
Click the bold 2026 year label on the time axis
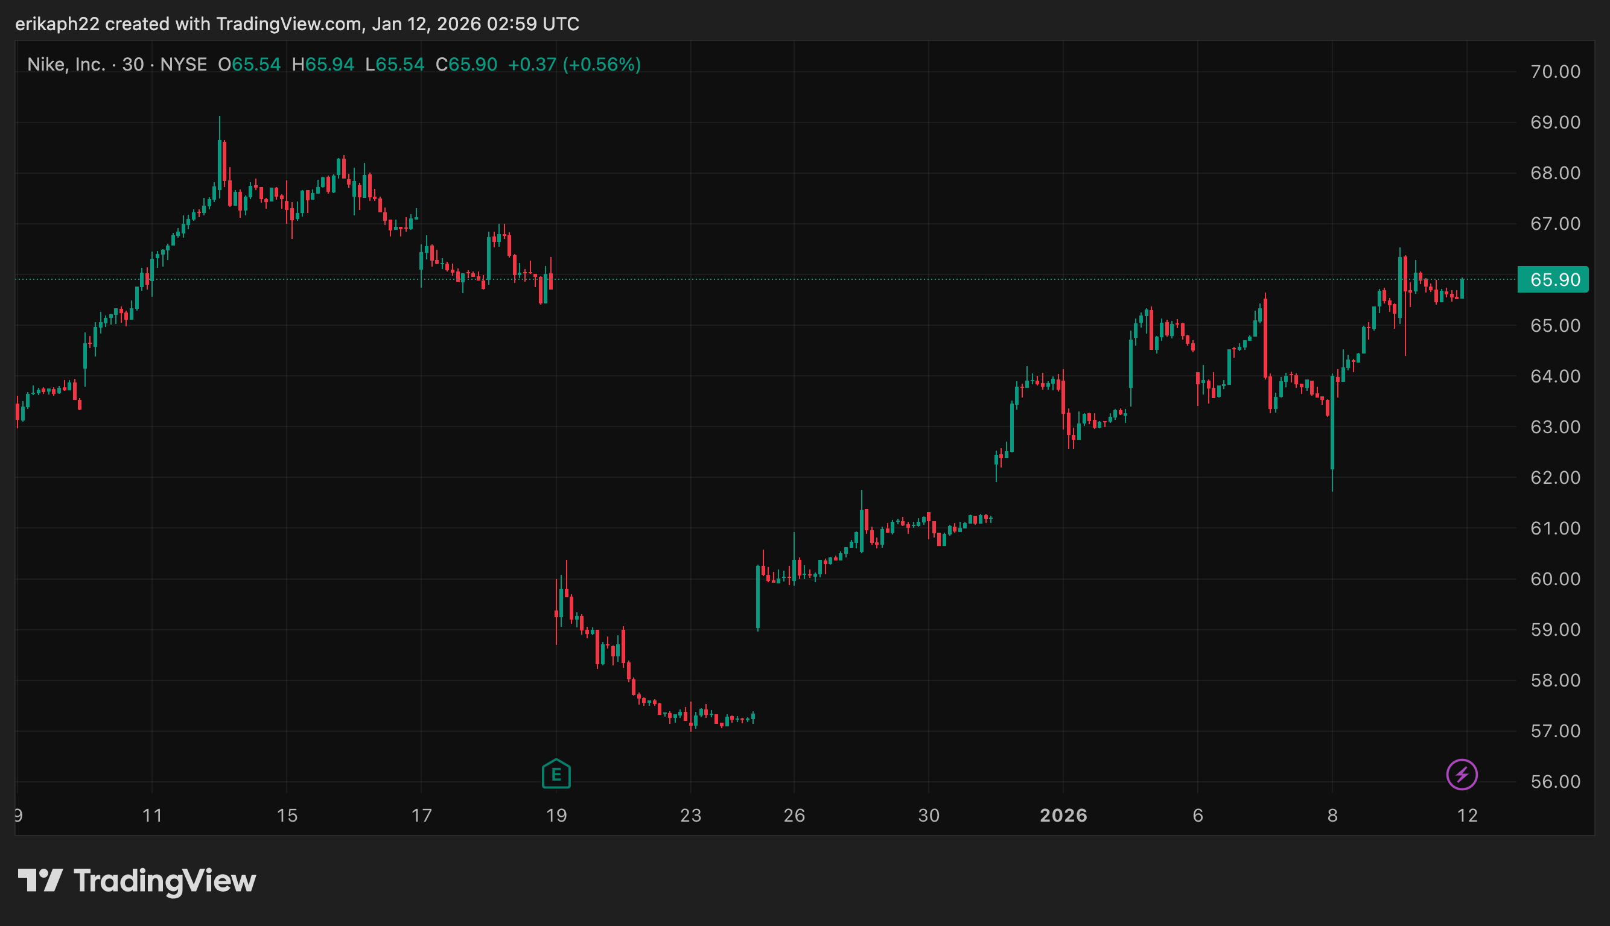[x=1063, y=816]
